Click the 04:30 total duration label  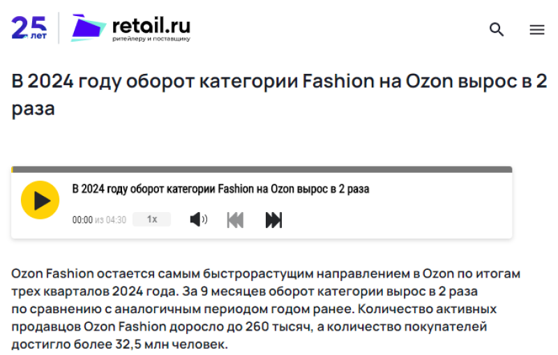(x=116, y=220)
